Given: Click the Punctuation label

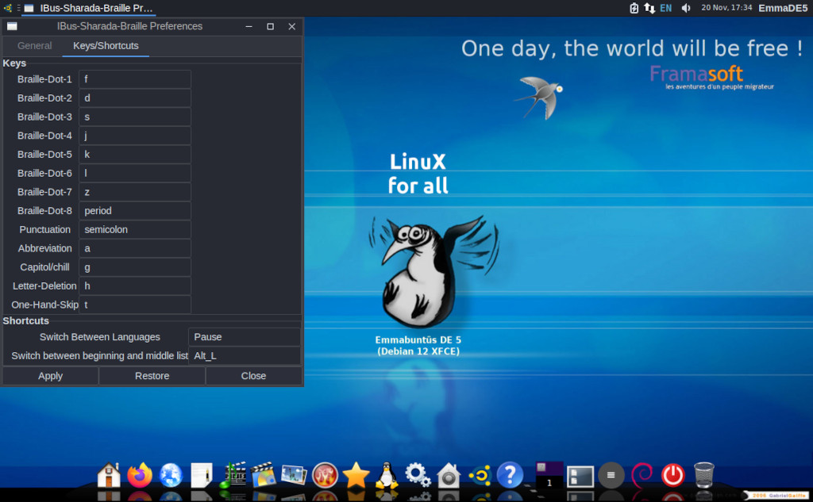Looking at the screenshot, I should pos(44,229).
